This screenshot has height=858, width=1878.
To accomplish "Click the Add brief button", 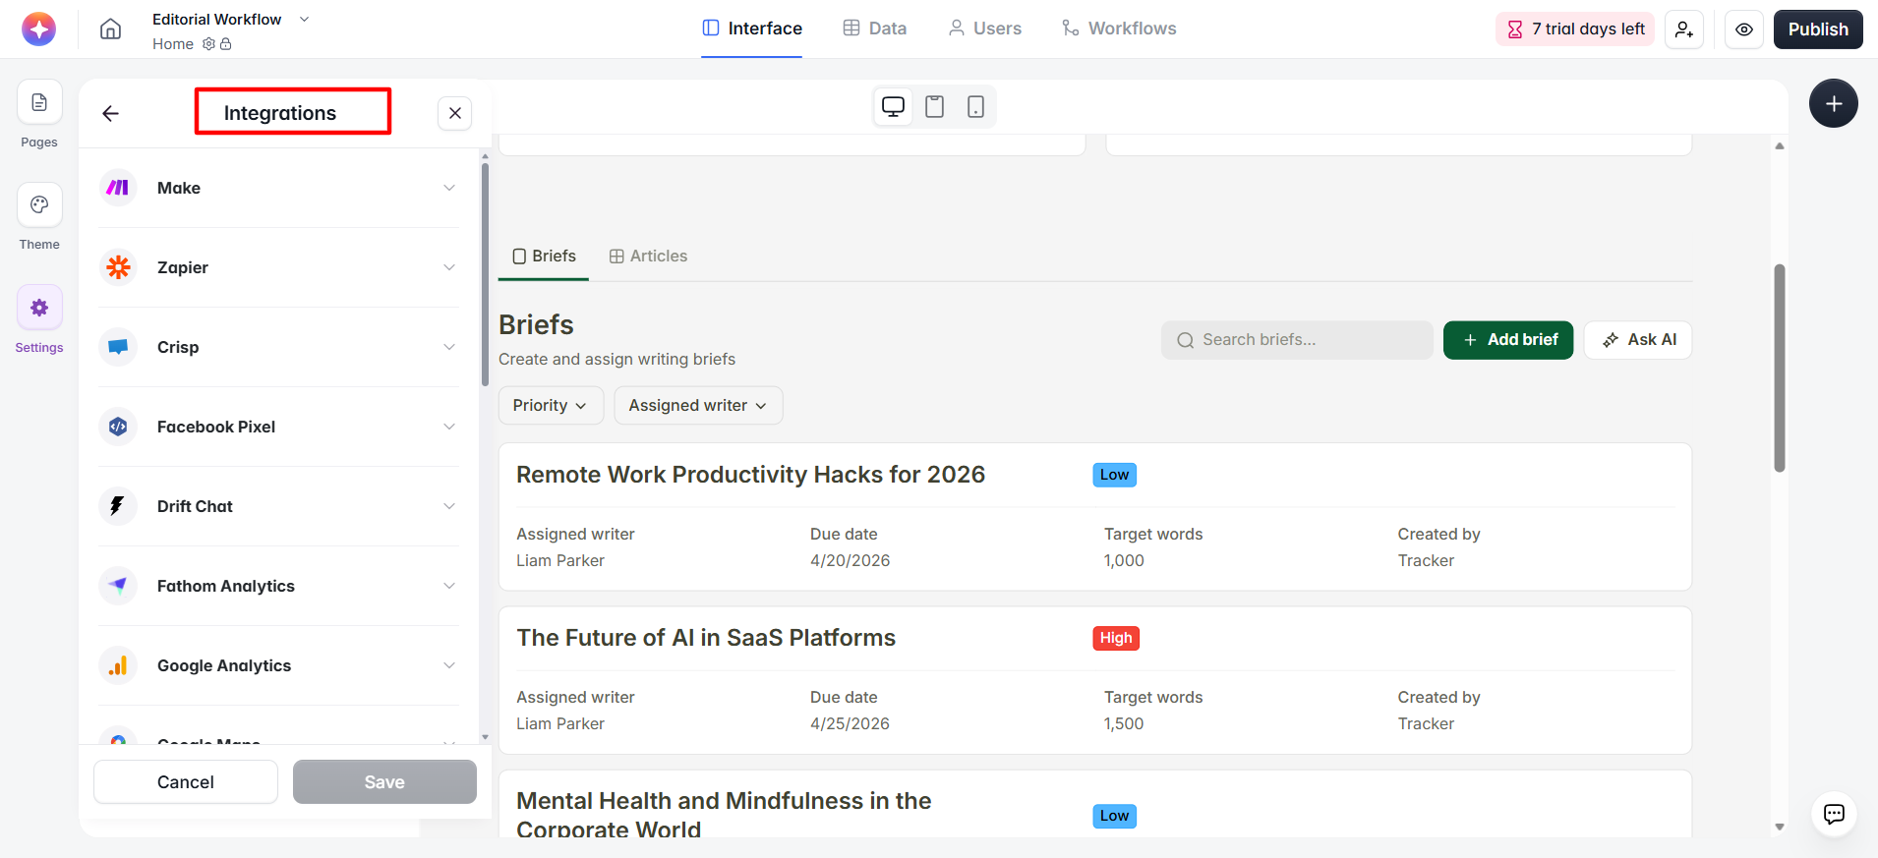I will click(x=1508, y=340).
